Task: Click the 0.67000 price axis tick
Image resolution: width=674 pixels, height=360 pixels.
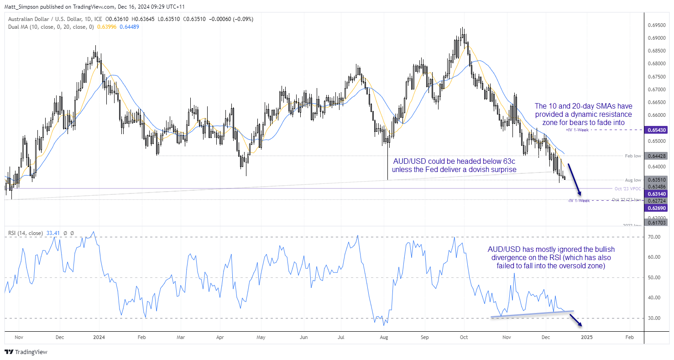Action: 657,89
